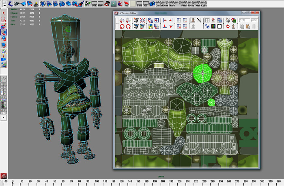This screenshot has width=284, height=186.
Task: Copy UVs using the copy icon
Action: coord(242,26)
